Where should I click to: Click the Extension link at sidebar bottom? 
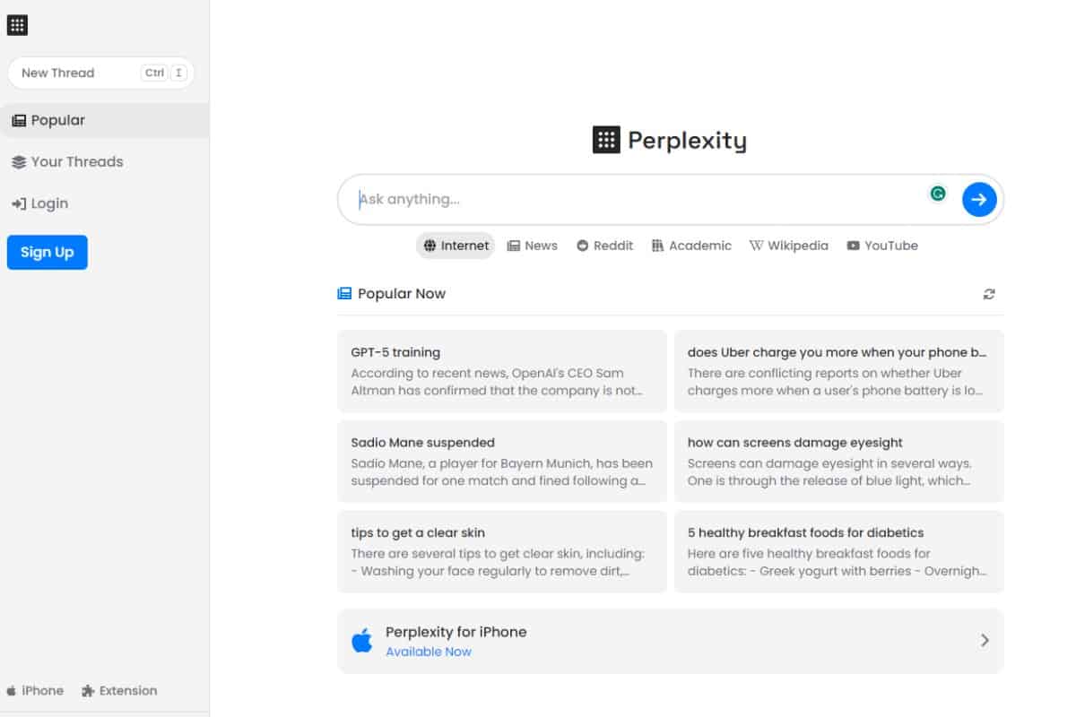pos(119,691)
